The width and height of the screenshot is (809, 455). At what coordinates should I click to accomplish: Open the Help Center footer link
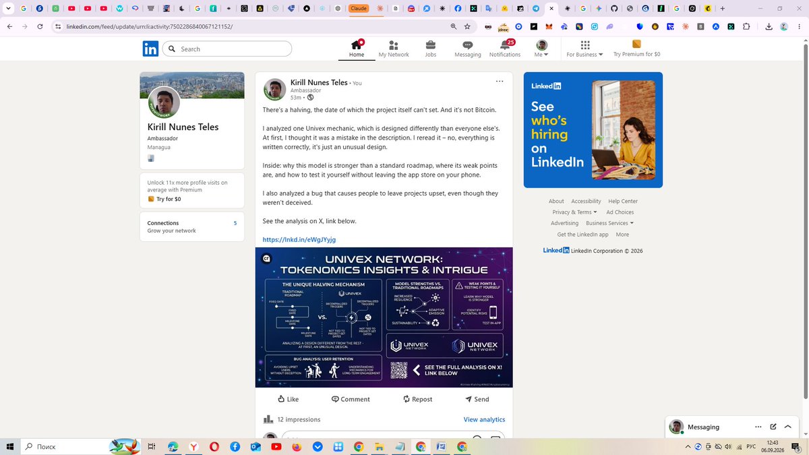click(x=623, y=201)
